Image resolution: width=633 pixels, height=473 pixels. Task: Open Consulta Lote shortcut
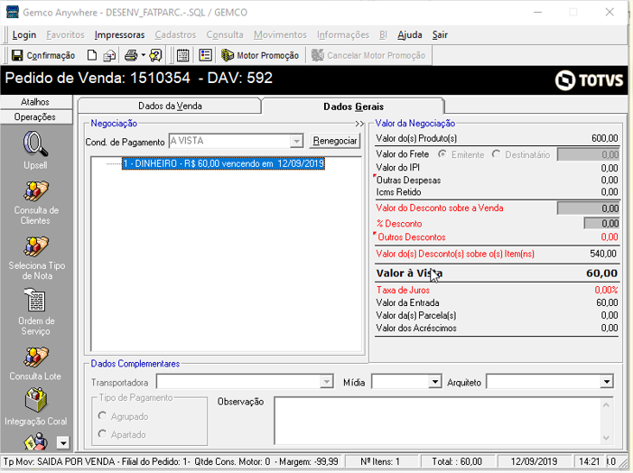point(35,364)
